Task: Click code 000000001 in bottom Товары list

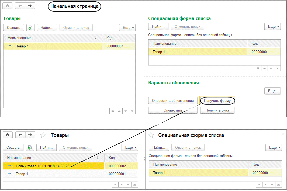Action: [117, 174]
